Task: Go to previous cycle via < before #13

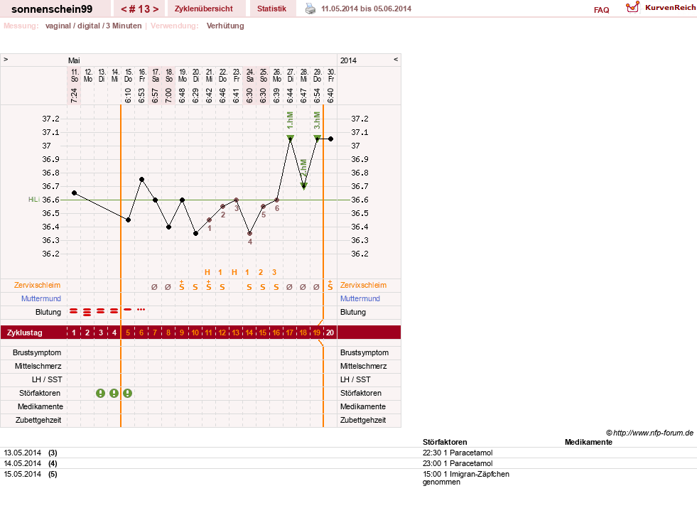Action: 124,9
